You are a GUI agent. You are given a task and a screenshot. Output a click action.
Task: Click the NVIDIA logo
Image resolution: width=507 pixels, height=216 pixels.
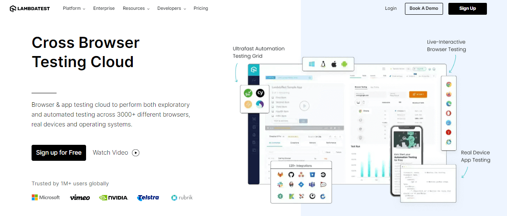pyautogui.click(x=114, y=198)
